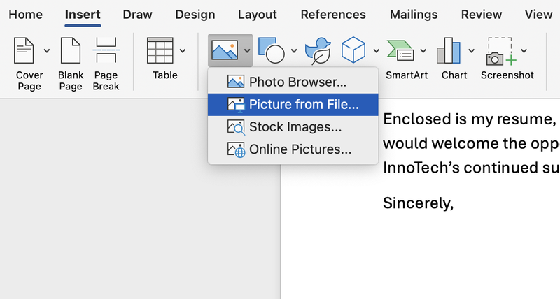Click the Cover Page icon
Image resolution: width=560 pixels, height=299 pixels.
tap(24, 51)
